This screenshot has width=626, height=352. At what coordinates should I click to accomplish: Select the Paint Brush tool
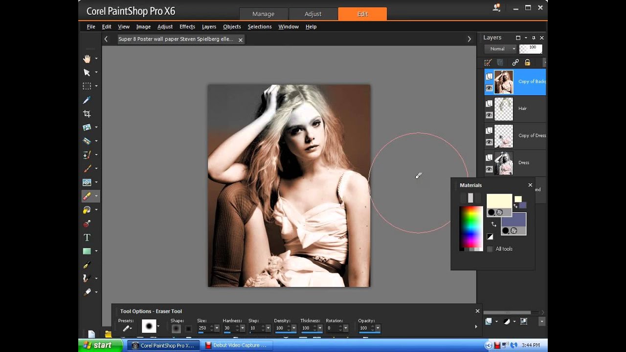87,168
